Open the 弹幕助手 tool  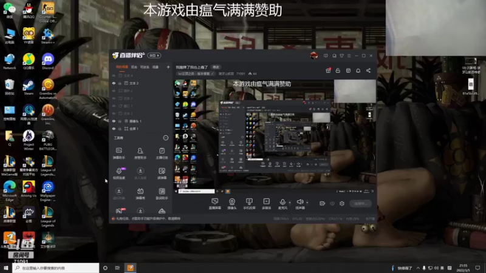[118, 153]
